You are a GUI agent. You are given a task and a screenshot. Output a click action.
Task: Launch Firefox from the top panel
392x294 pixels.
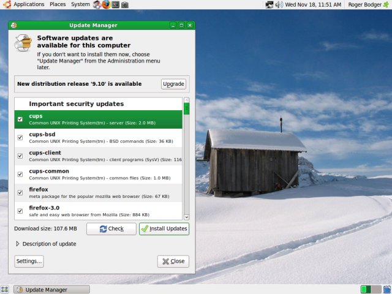tap(106, 4)
